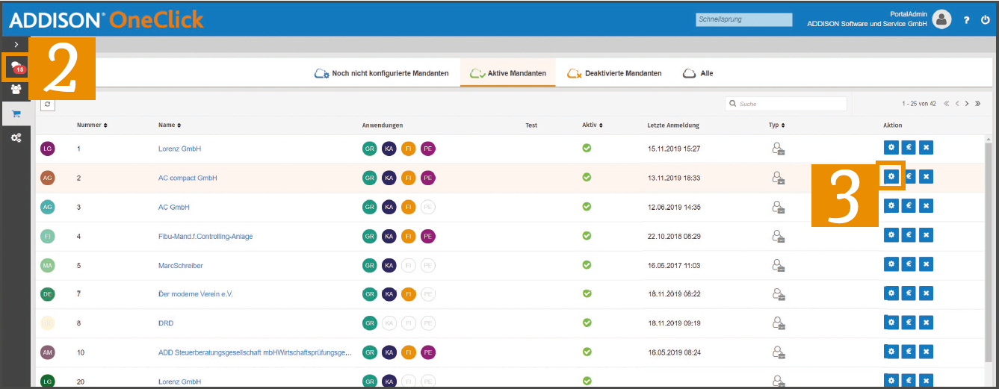Click the LG avatar for Lorenz GmbH number 1
The image size is (999, 389).
point(48,149)
